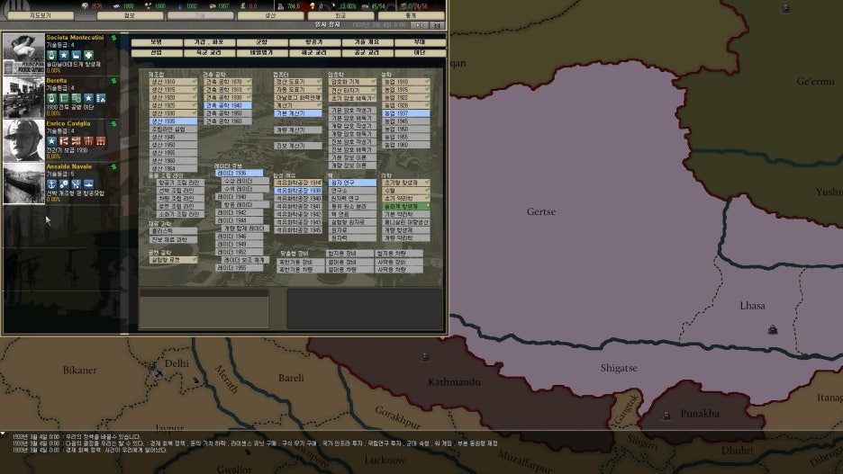This screenshot has height=474, width=843.
Task: Select the 원자 연구 technology
Action: click(352, 183)
